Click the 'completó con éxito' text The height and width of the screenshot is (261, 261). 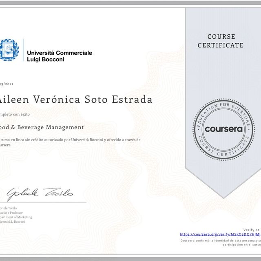point(15,114)
